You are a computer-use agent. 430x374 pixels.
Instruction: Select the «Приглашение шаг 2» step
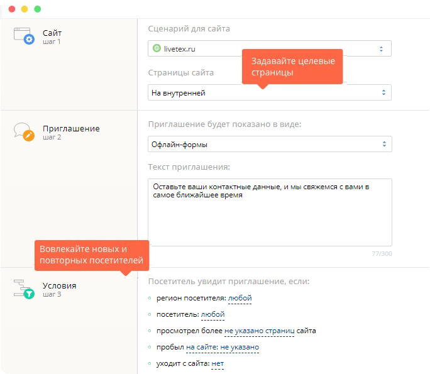[71, 133]
